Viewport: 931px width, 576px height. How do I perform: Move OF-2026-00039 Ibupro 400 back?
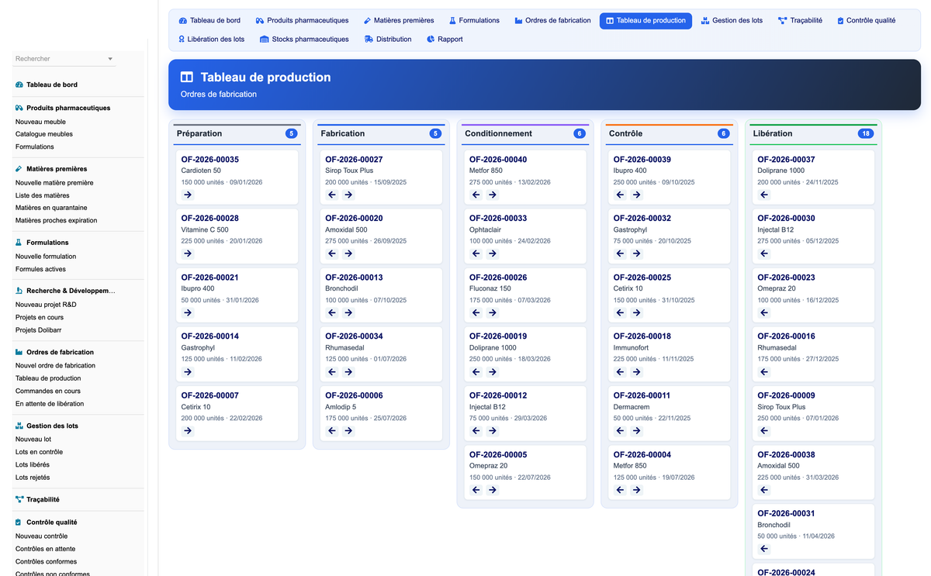point(620,195)
